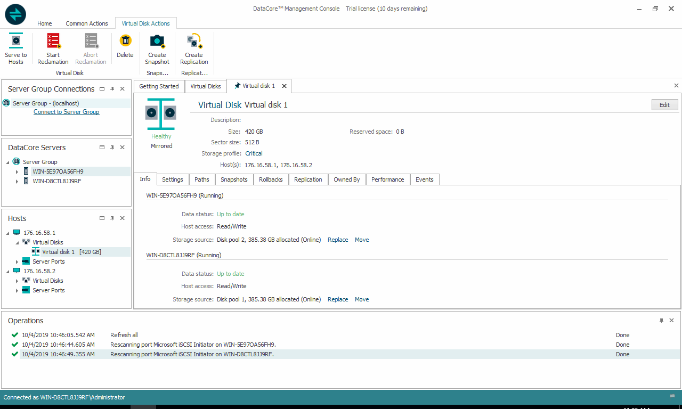The width and height of the screenshot is (682, 409).
Task: Click the Delete trash icon
Action: (125, 40)
